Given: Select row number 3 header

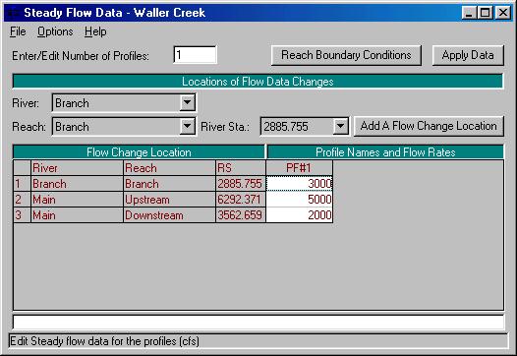Looking at the screenshot, I should pyautogui.click(x=22, y=215).
